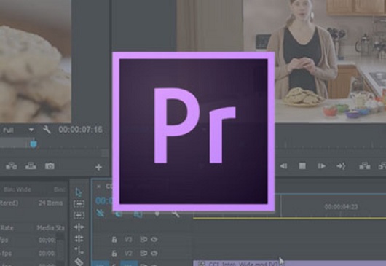386x266 pixels.
Task: Select the Track Select Backward tool
Action: click(79, 215)
